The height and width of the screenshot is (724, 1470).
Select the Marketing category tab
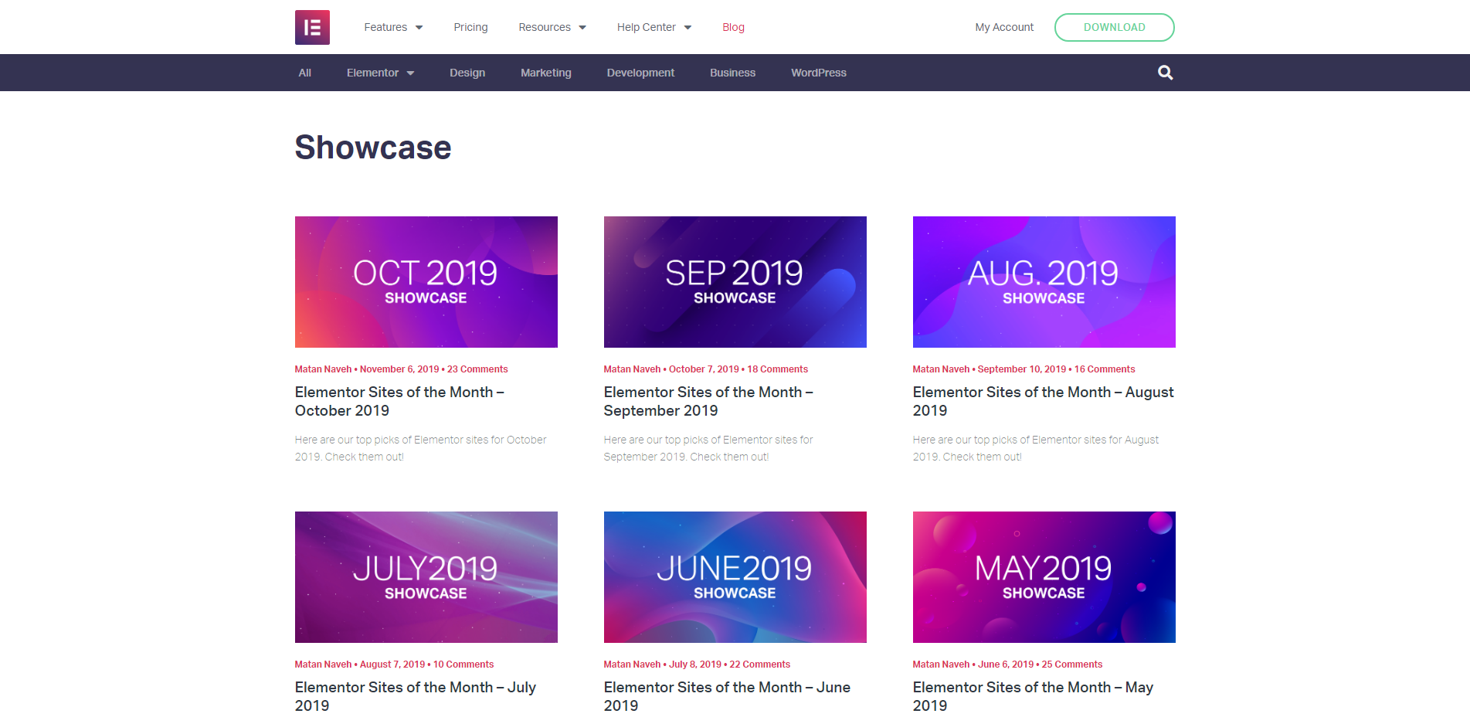tap(545, 72)
